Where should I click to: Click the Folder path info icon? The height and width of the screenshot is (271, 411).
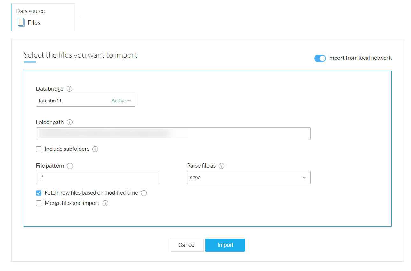point(70,122)
